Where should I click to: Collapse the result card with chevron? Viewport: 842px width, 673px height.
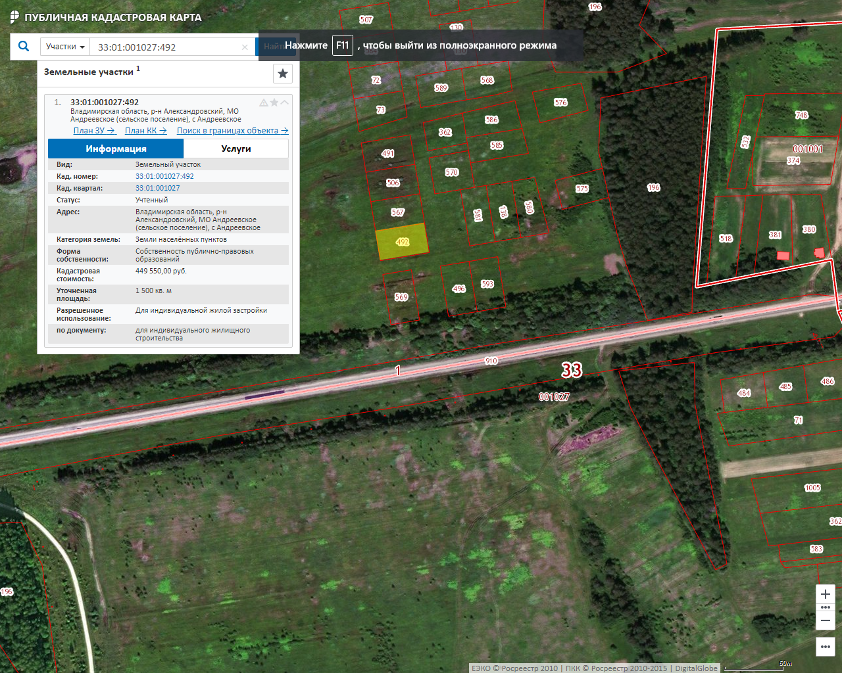coord(285,103)
